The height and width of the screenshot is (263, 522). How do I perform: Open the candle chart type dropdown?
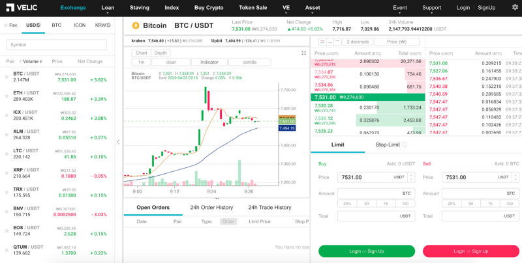250,62
